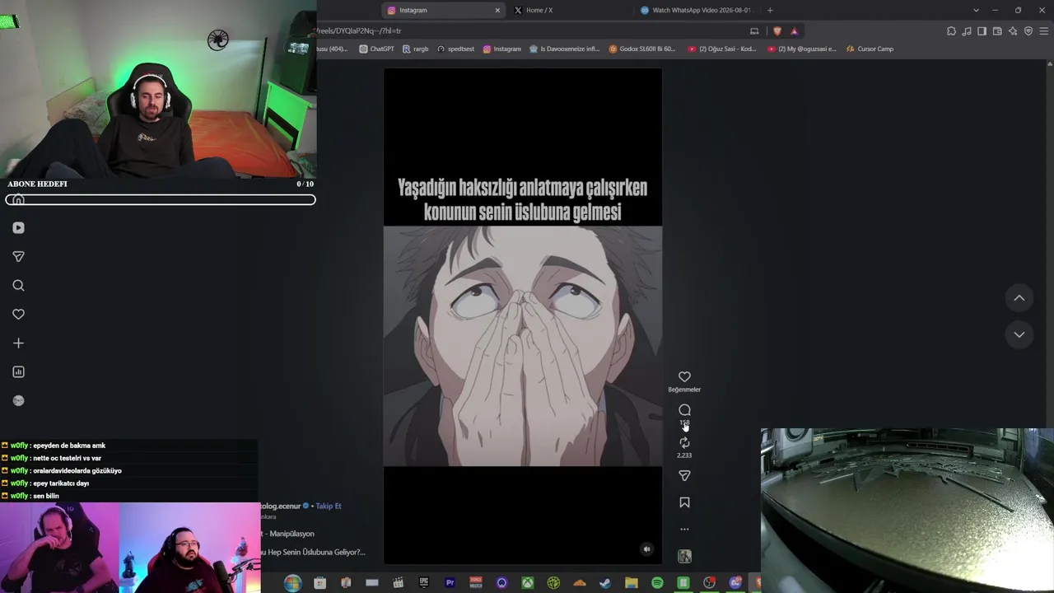The height and width of the screenshot is (593, 1054).
Task: Click the Abone Hedefi progress bar
Action: click(161, 200)
